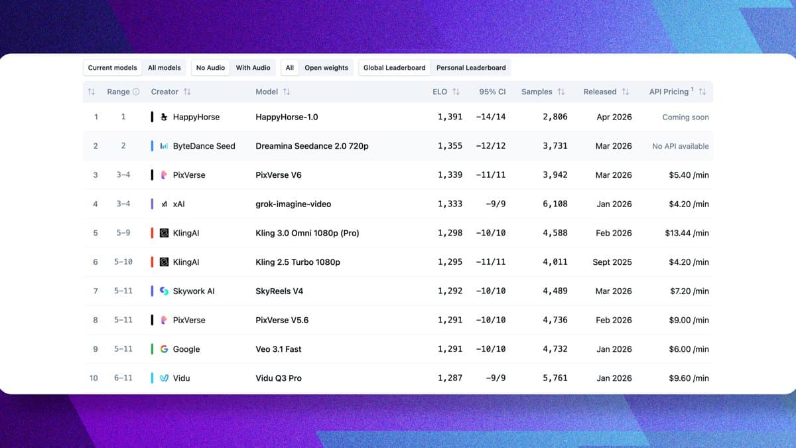Screen dimensions: 796x448
Task: Click the xAI logo beside grok-imagine-video
Action: click(x=164, y=204)
